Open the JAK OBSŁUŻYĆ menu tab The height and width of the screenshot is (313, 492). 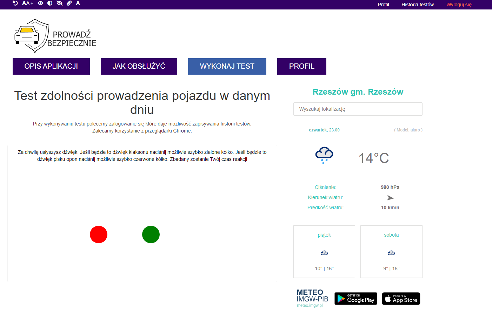coord(139,66)
